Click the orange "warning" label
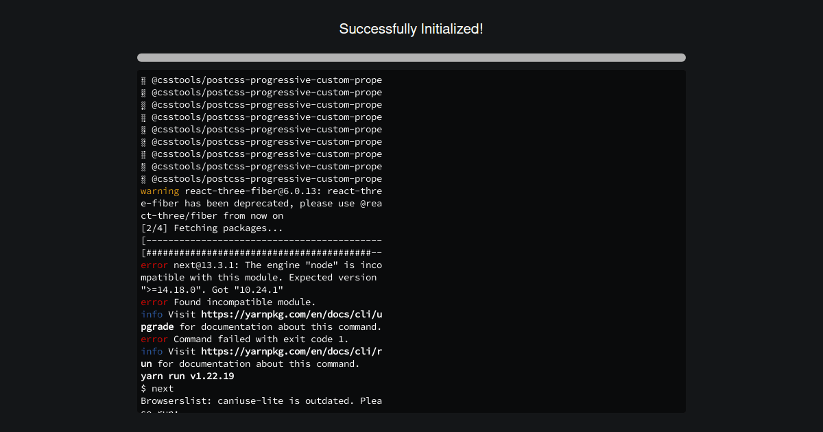Viewport: 823px width, 432px height. pos(160,191)
